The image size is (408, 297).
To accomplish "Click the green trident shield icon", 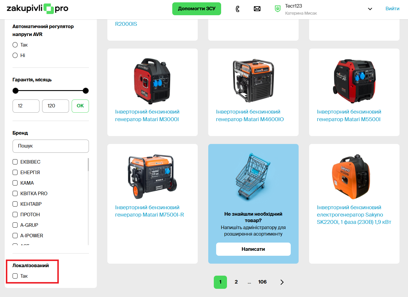I will [x=277, y=9].
